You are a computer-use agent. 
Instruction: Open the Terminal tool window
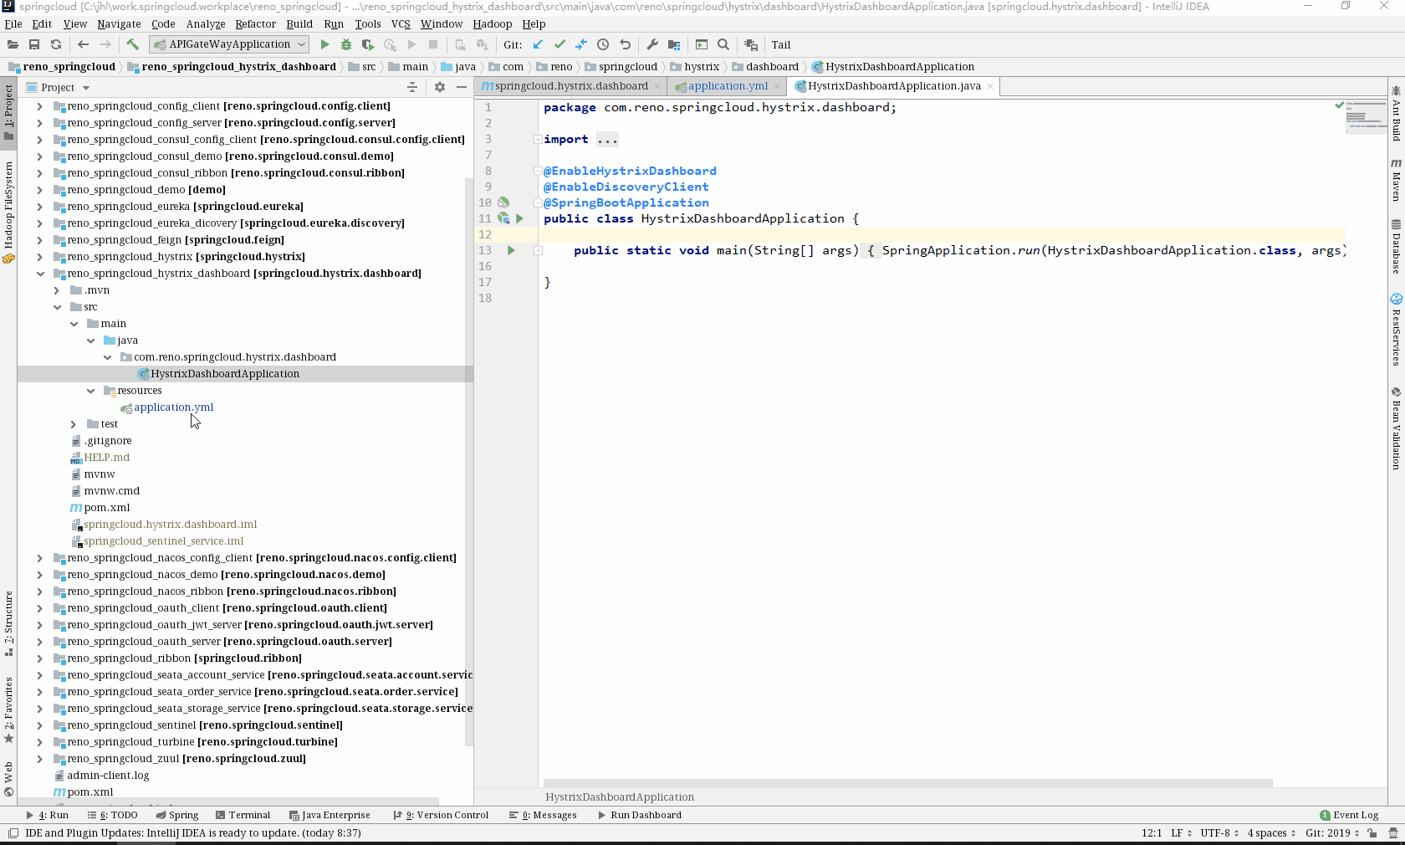pos(243,815)
